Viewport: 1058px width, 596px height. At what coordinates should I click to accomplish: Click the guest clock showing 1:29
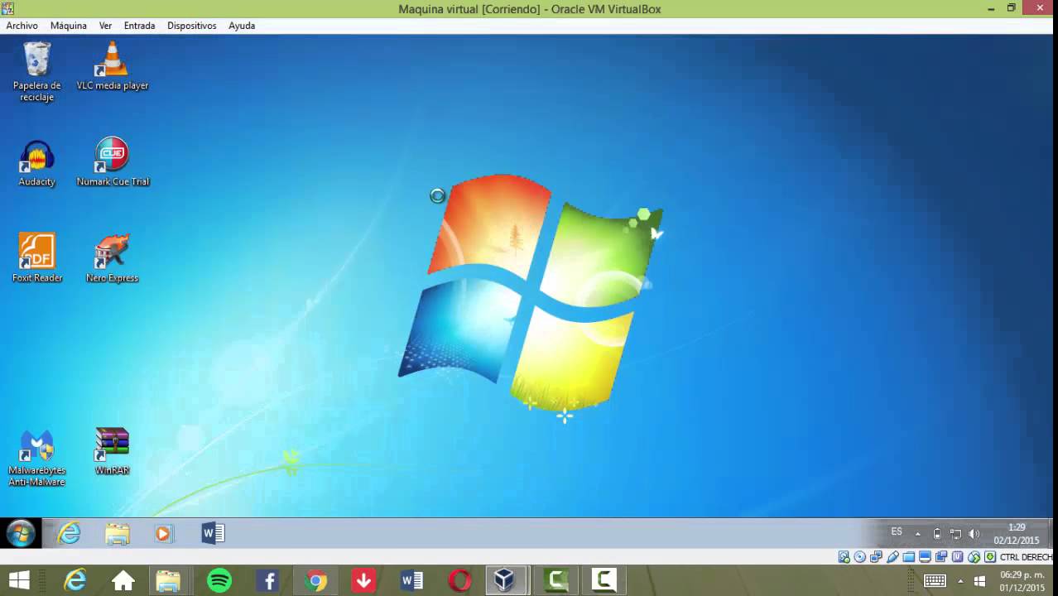pyautogui.click(x=1017, y=534)
